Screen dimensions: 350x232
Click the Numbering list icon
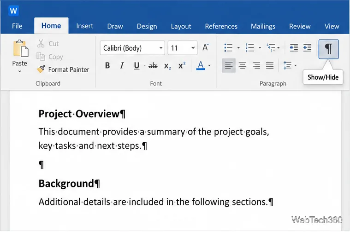pyautogui.click(x=250, y=48)
